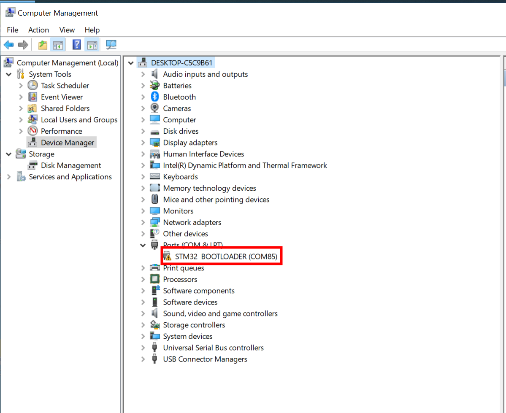
Task: Click the Cameras webcam icon
Action: (x=154, y=108)
